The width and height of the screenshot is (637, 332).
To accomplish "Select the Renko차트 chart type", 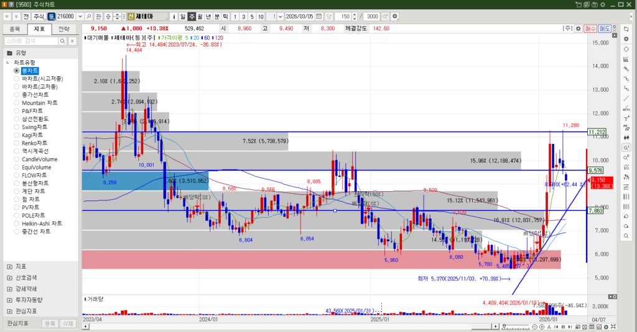I will click(17, 143).
